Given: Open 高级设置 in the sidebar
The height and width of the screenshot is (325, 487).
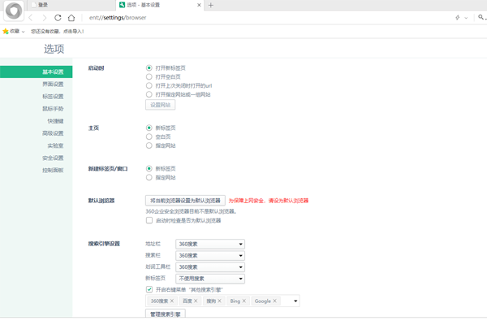Looking at the screenshot, I should (x=53, y=133).
